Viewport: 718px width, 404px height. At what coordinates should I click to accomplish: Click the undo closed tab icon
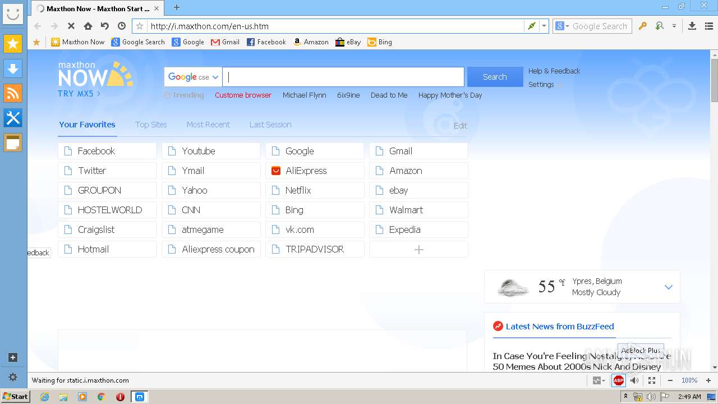click(x=105, y=26)
